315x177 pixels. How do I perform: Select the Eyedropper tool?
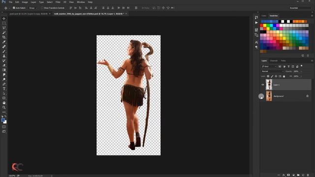4,42
